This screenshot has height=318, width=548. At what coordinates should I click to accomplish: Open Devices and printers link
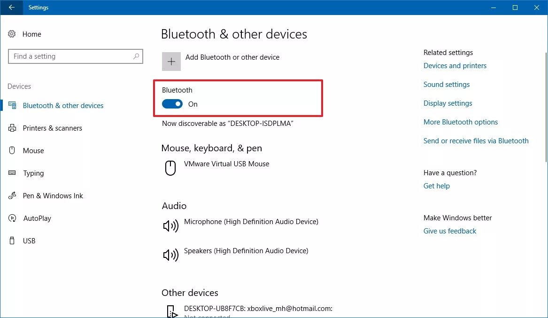click(x=455, y=66)
